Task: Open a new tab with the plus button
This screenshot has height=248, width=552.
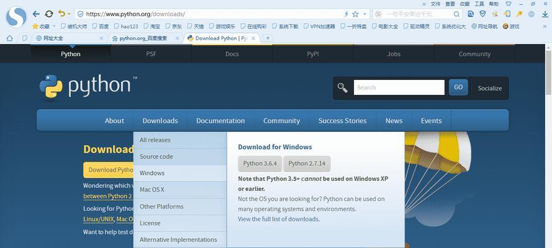Action: click(x=268, y=38)
